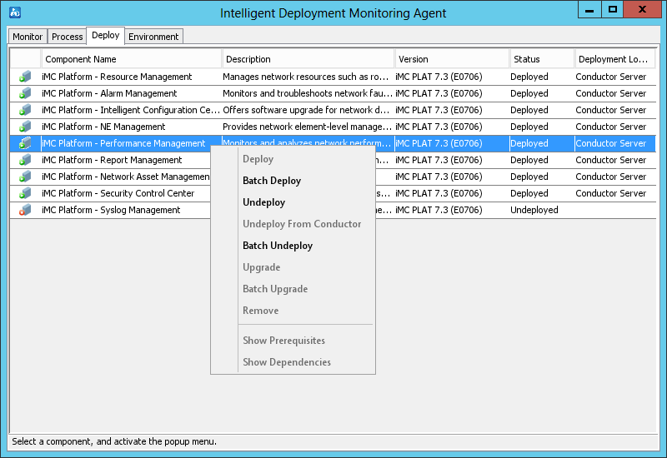Minimize the Intelligent Deployment Monitoring Agent window
The image size is (667, 458).
(x=589, y=9)
